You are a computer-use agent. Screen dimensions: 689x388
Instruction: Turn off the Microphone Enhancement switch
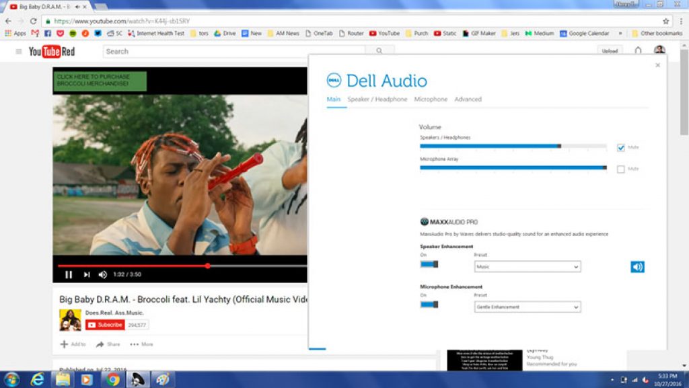tap(429, 304)
